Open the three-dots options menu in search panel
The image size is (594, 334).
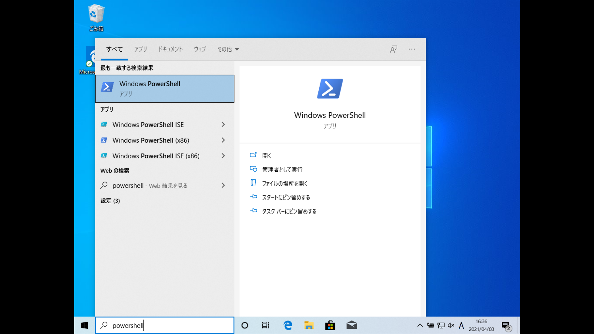pos(411,49)
